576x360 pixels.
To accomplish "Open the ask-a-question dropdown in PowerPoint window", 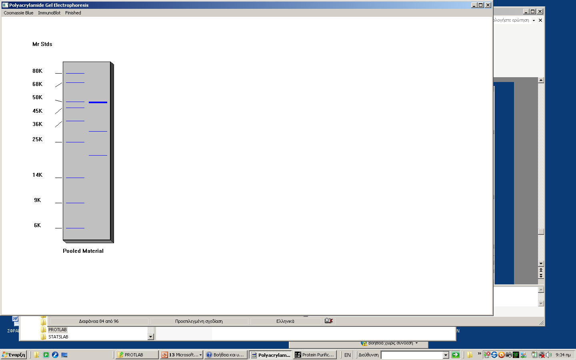I will pos(534,20).
